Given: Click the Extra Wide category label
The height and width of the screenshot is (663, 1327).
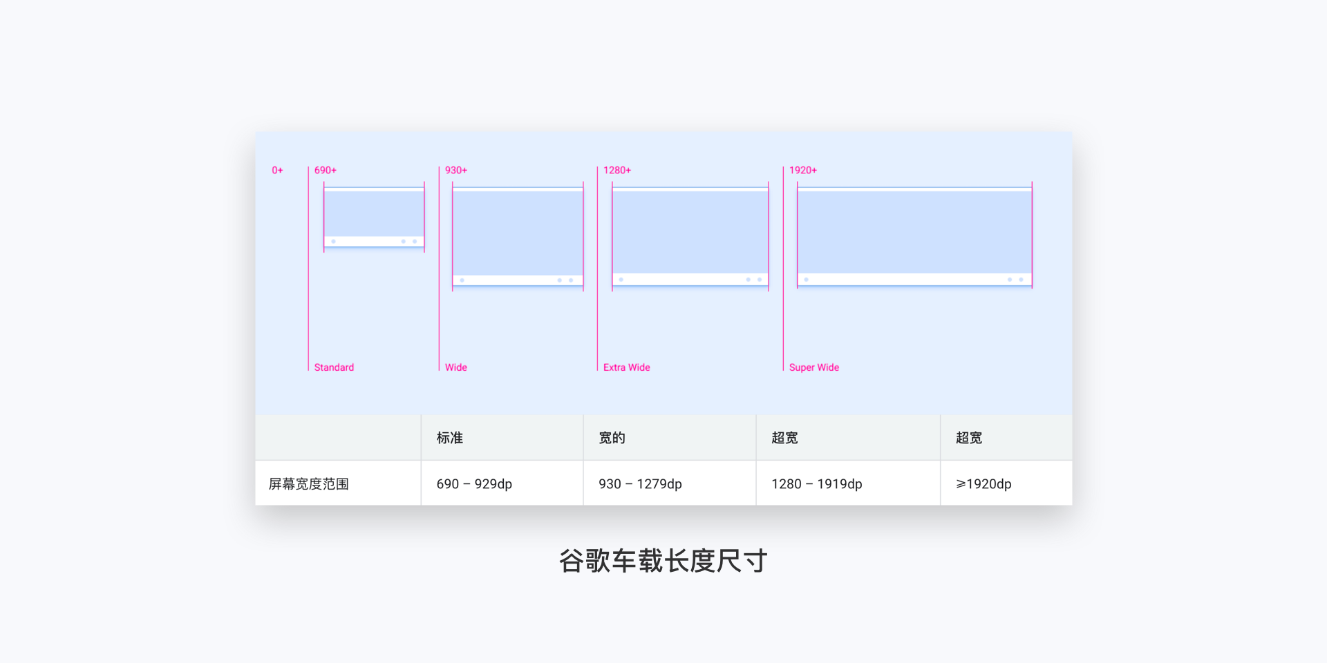Looking at the screenshot, I should click(627, 367).
